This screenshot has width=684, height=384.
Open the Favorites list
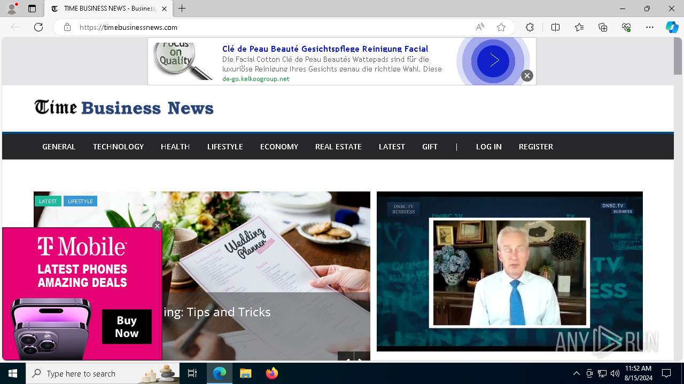[x=579, y=27]
